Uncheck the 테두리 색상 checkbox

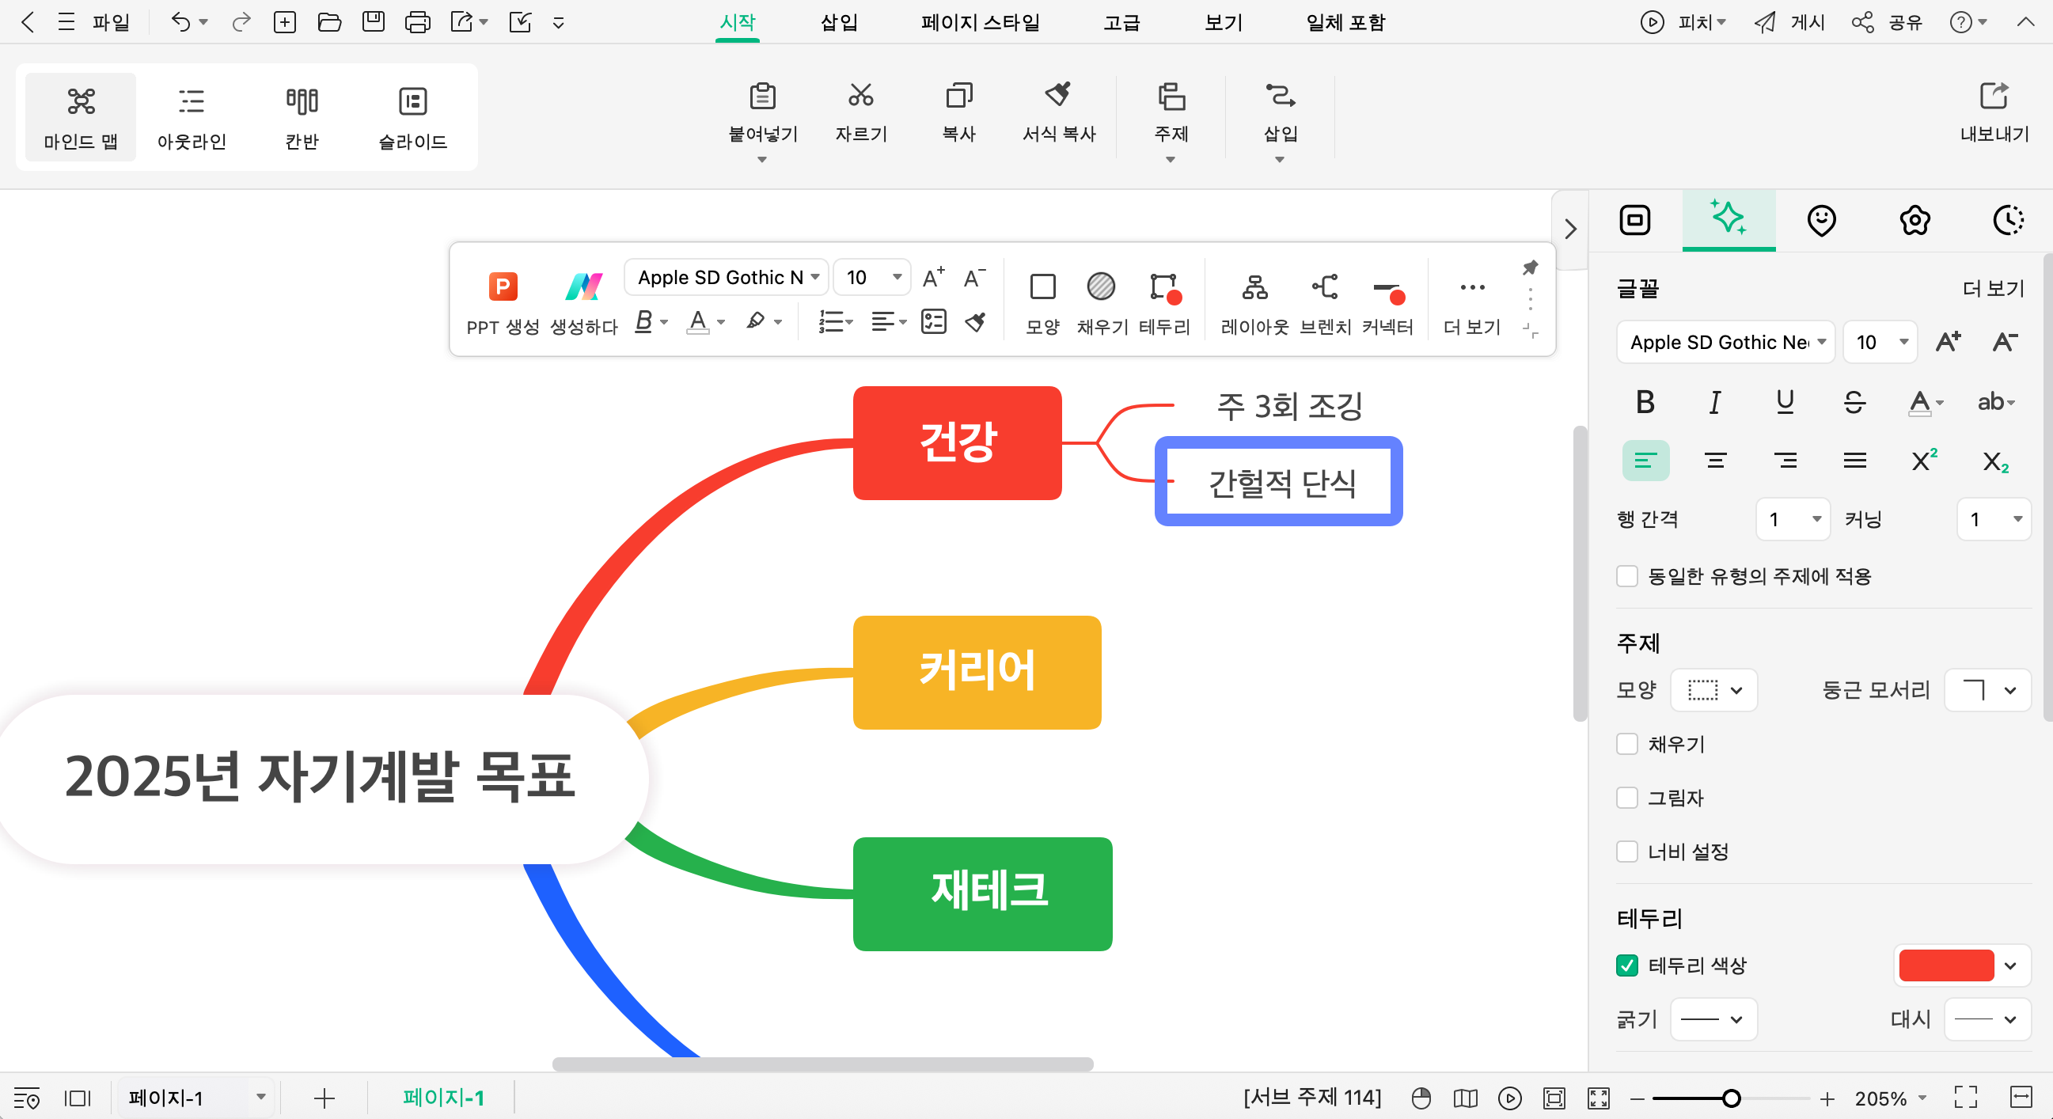1626,966
